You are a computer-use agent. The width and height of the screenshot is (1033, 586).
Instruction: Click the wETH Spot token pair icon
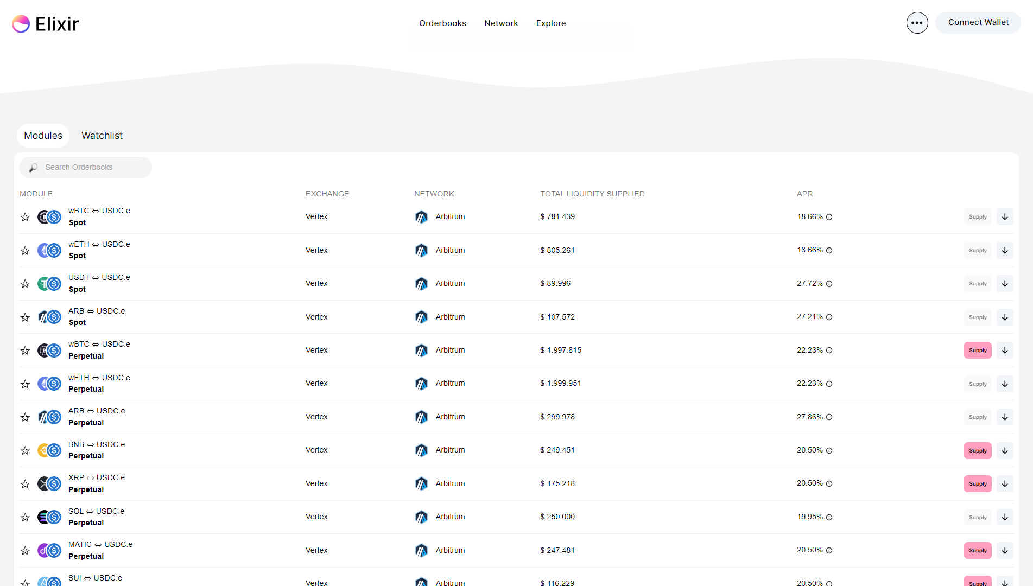click(49, 250)
